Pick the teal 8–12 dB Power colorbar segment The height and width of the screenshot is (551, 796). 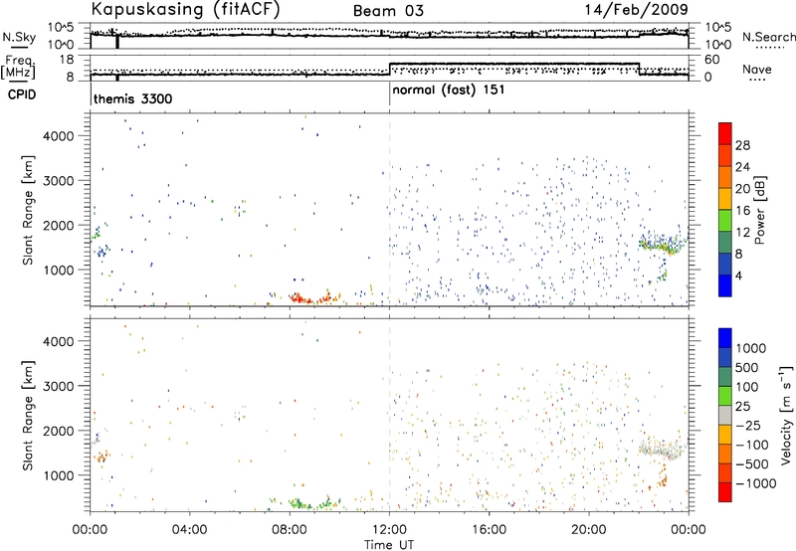coord(725,243)
